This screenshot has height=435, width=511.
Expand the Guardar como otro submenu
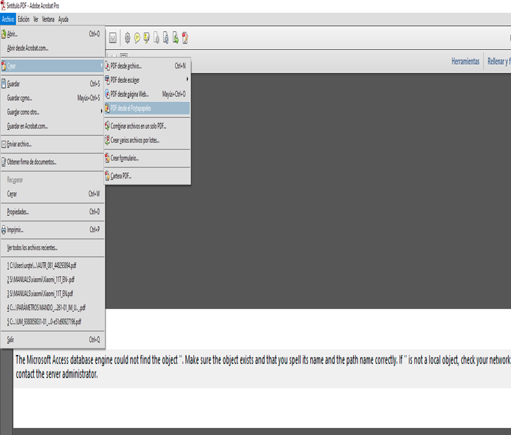tap(101, 112)
